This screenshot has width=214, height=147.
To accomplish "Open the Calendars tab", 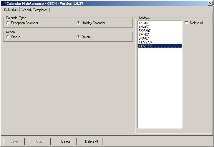I will [11, 10].
